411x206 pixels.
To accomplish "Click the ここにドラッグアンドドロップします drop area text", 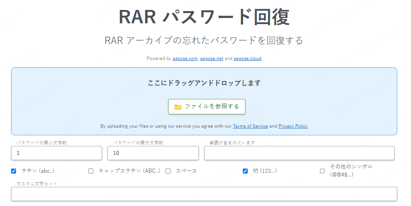I will click(204, 83).
